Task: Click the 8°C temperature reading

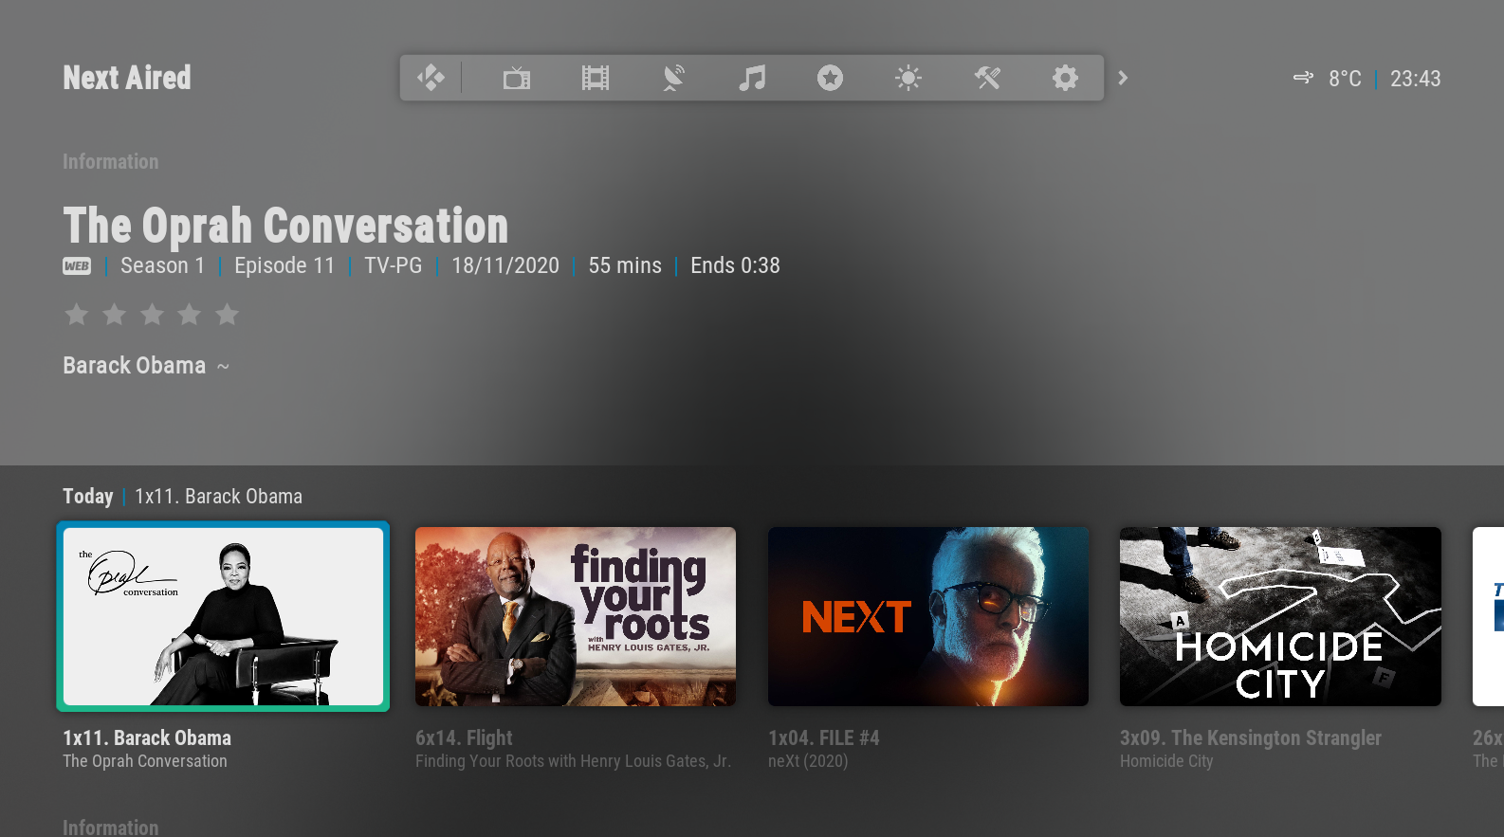Action: pos(1345,79)
